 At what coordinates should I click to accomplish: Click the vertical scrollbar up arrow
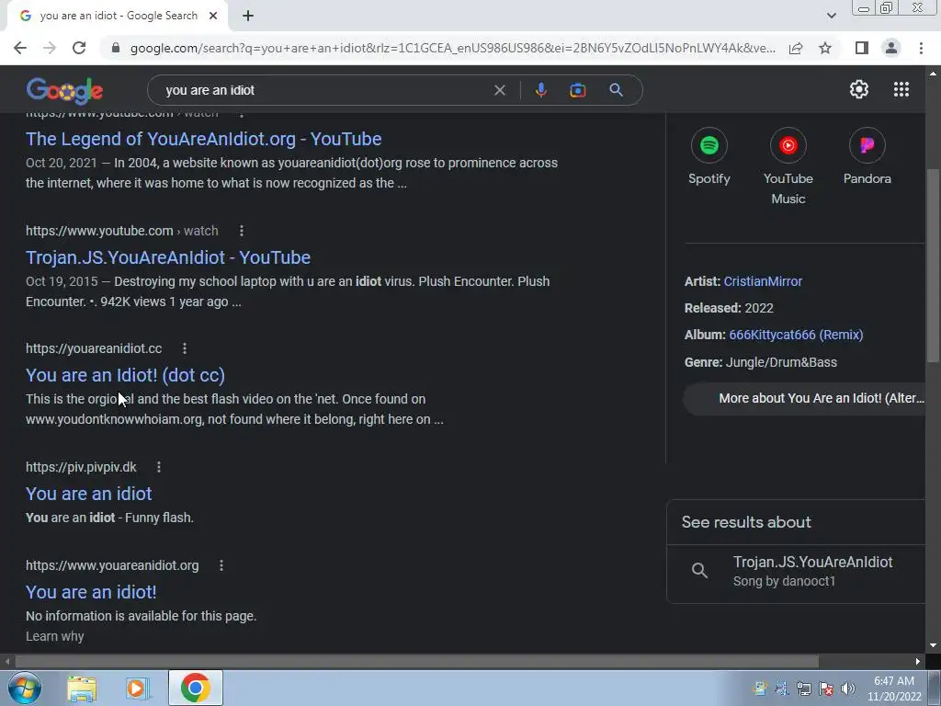coord(933,74)
